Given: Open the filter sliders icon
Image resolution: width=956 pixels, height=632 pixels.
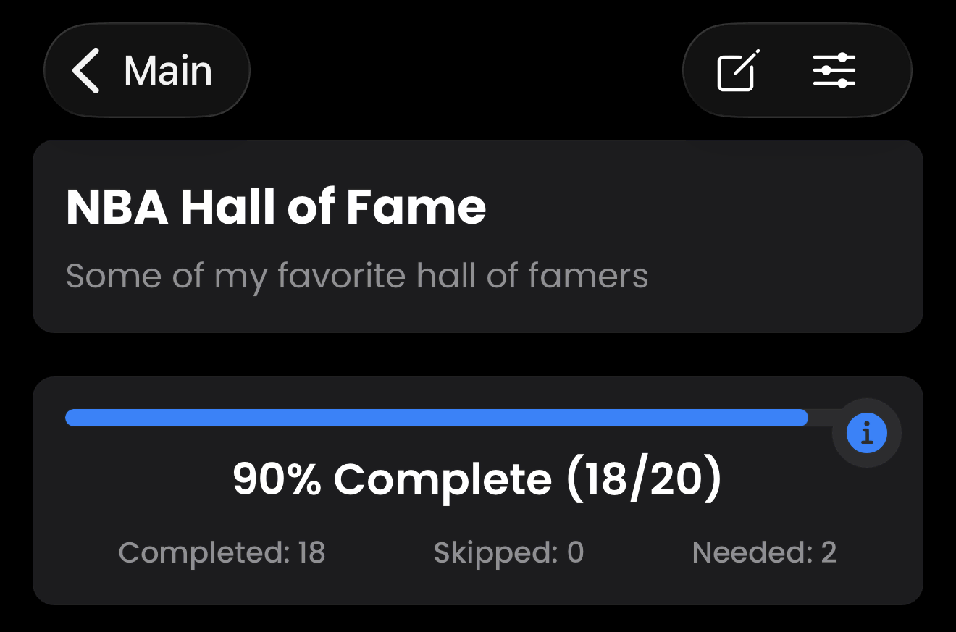Looking at the screenshot, I should tap(834, 71).
